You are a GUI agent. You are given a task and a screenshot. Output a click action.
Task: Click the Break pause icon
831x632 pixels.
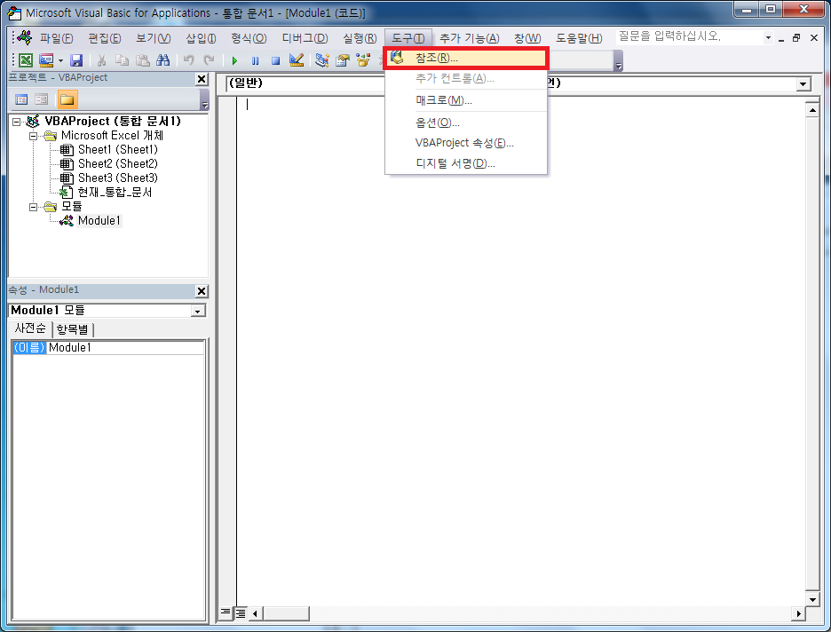coord(255,60)
